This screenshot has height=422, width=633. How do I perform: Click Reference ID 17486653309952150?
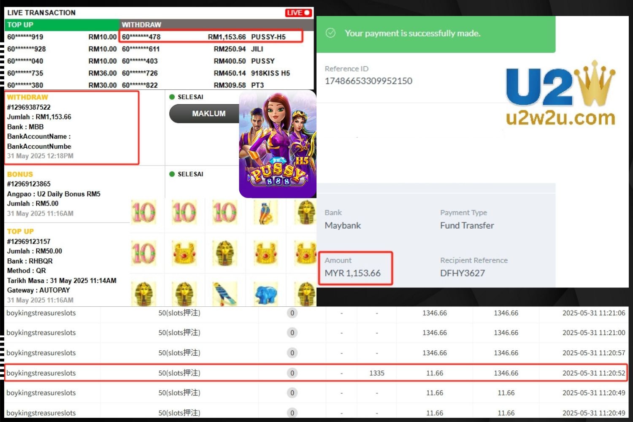tap(368, 81)
